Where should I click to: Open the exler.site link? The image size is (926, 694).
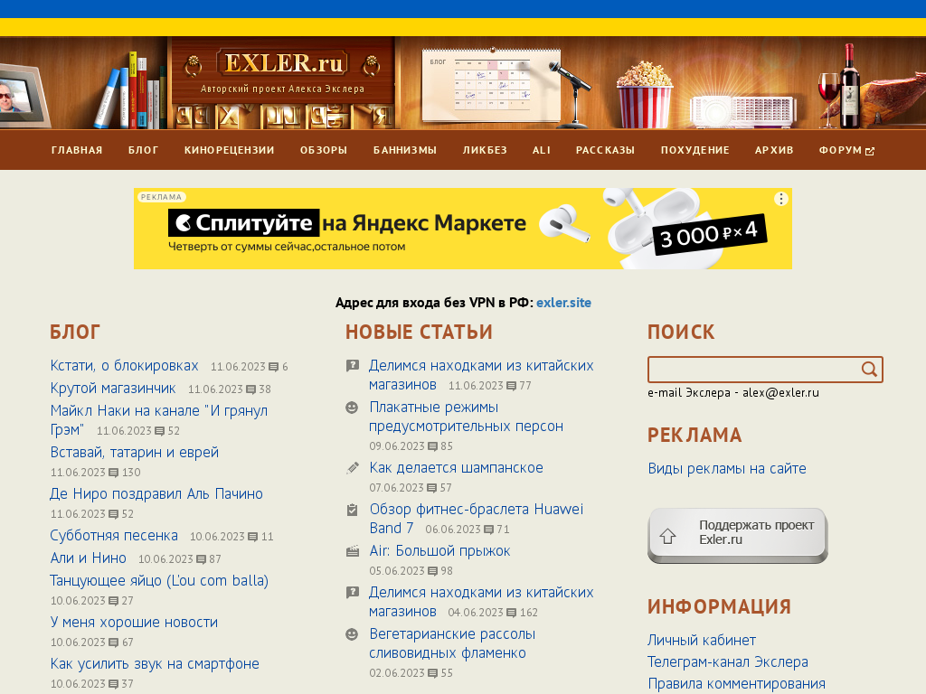[563, 303]
